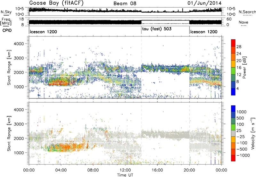Select the "Beam 08" header text
The height and width of the screenshot is (177, 256).
click(125, 4)
